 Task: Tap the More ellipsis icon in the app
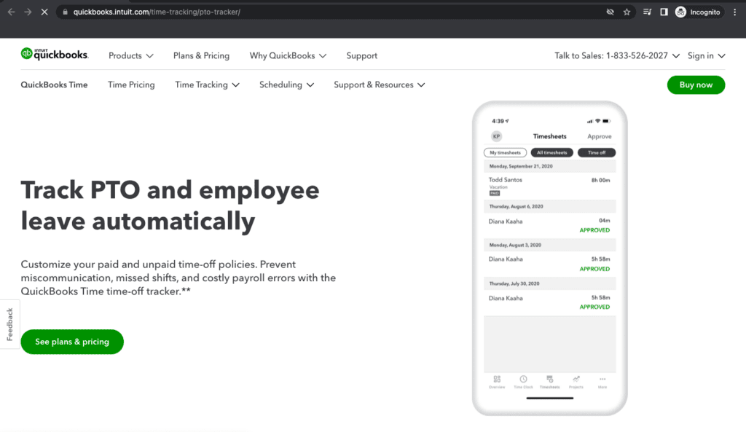point(602,380)
